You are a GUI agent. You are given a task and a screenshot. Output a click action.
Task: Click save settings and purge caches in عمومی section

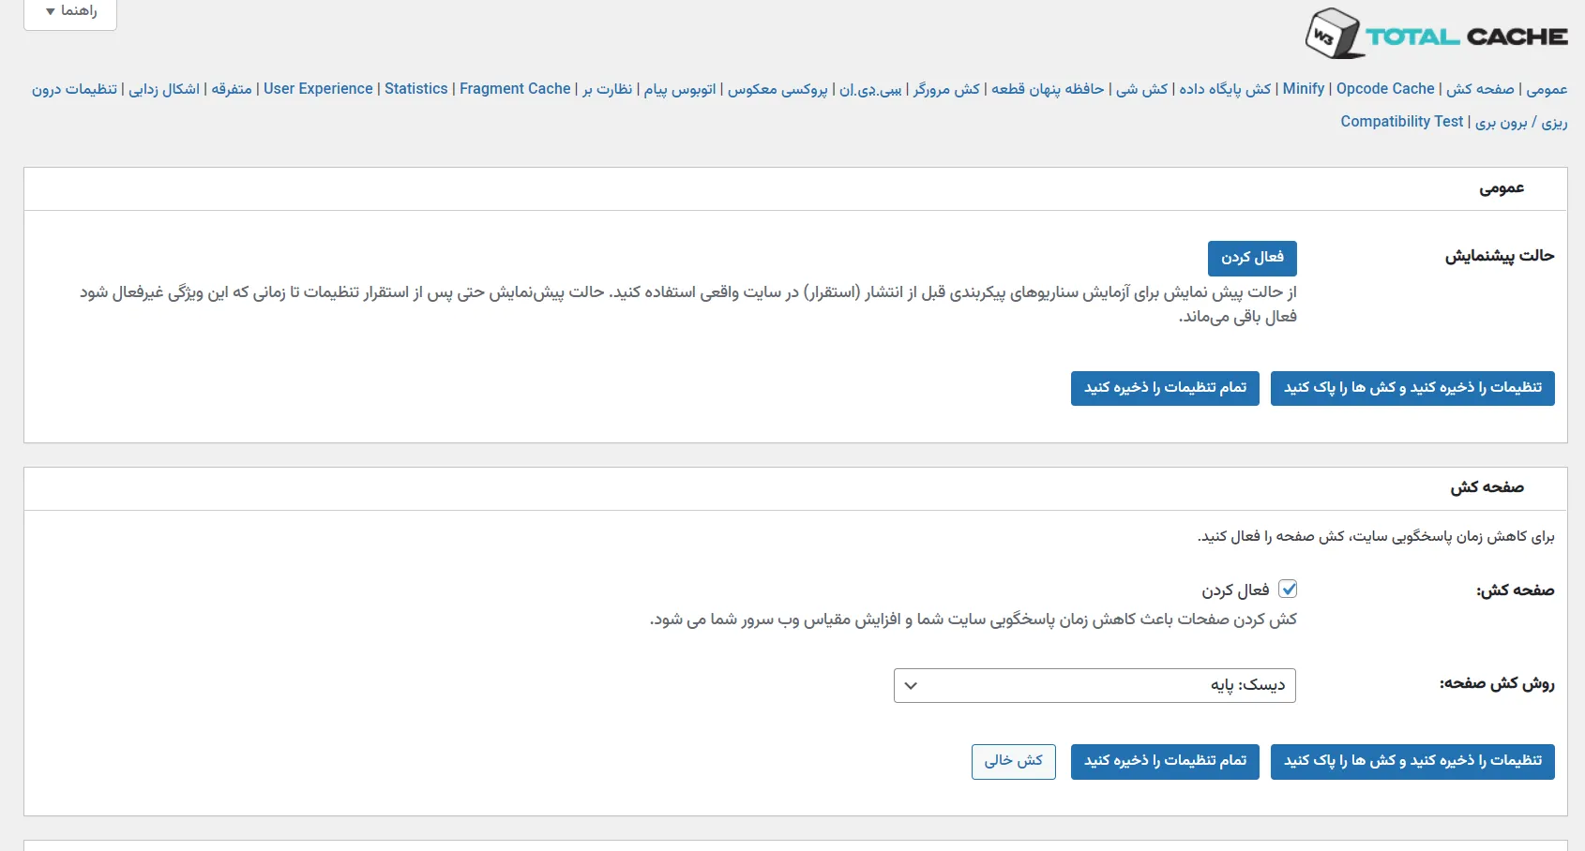[1412, 388]
